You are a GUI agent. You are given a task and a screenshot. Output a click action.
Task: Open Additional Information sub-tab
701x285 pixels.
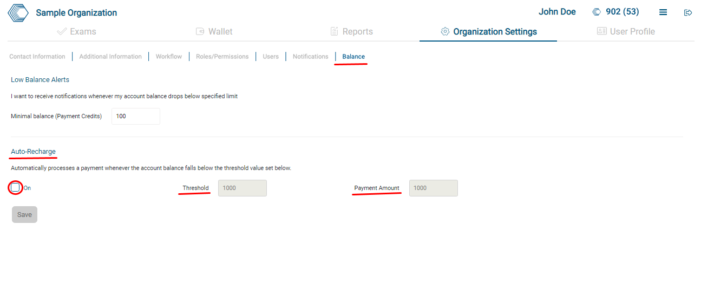[110, 56]
